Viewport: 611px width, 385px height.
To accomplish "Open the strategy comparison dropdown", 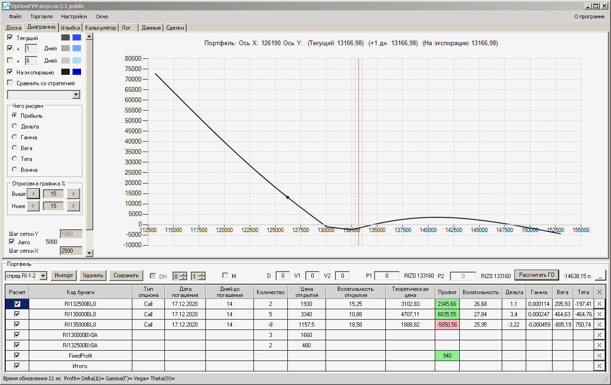I will pyautogui.click(x=76, y=95).
